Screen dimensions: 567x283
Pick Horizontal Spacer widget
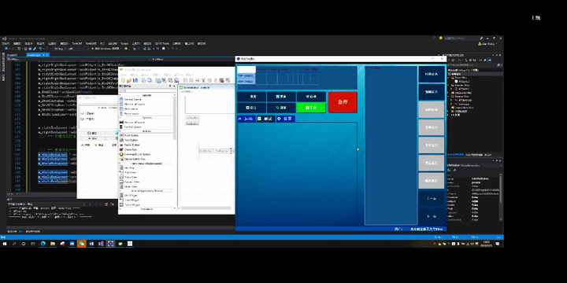coord(135,123)
